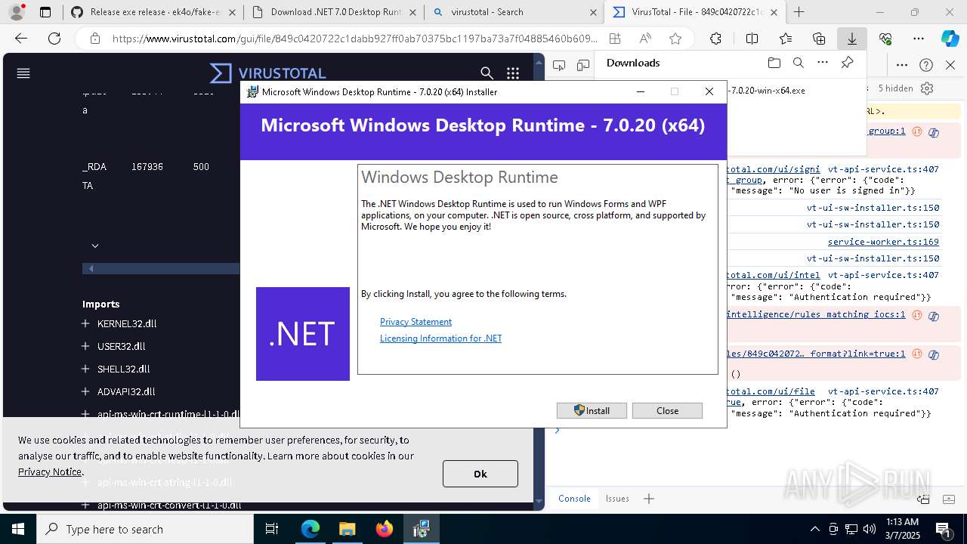The image size is (967, 544).
Task: Open the VirusTotal hamburger menu
Action: (x=23, y=73)
